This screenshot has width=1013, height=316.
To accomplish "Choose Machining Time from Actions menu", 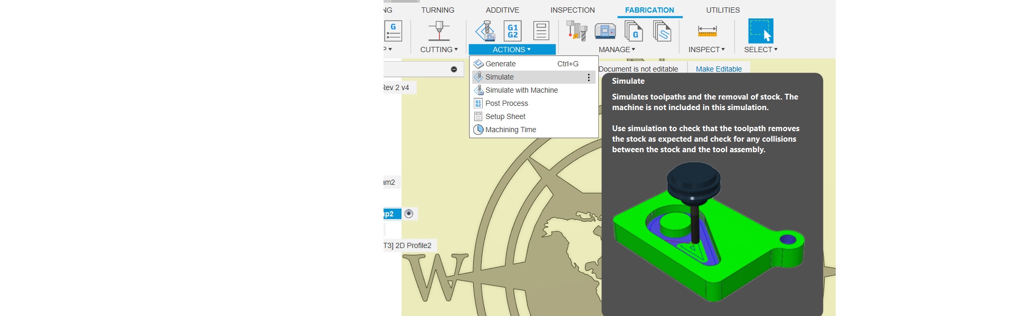I will (x=510, y=130).
